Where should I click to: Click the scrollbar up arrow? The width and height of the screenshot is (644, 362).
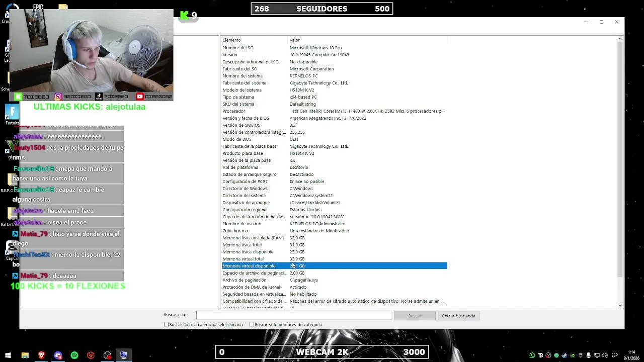(x=620, y=39)
